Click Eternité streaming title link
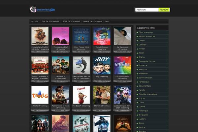Image resolution: width=198 pixels, height=132 pixels. (102, 106)
